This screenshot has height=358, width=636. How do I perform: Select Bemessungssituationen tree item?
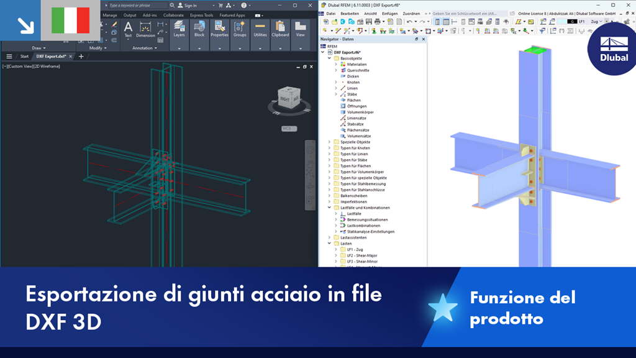(367, 219)
